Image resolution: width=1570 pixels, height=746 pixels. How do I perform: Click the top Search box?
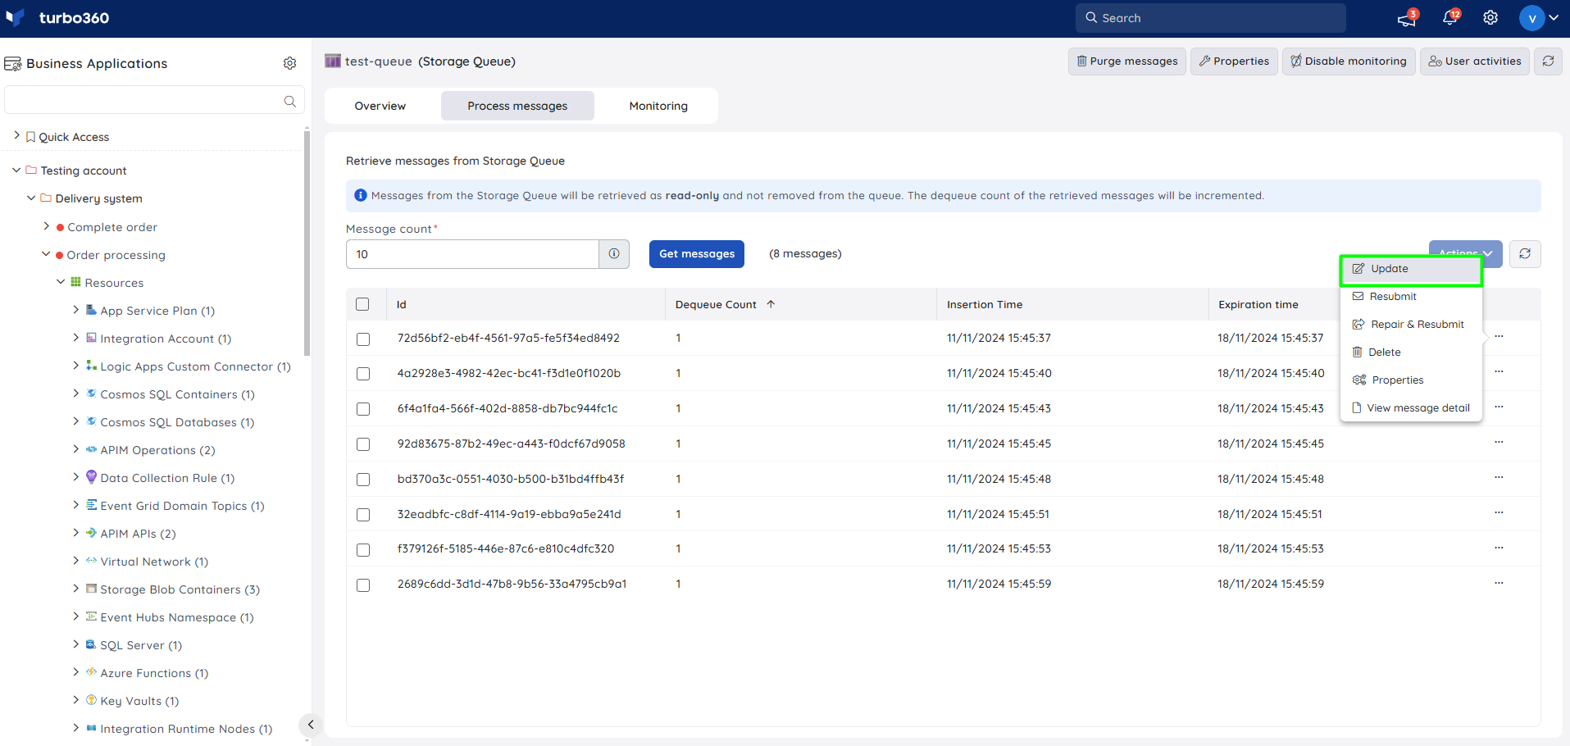click(x=1211, y=18)
